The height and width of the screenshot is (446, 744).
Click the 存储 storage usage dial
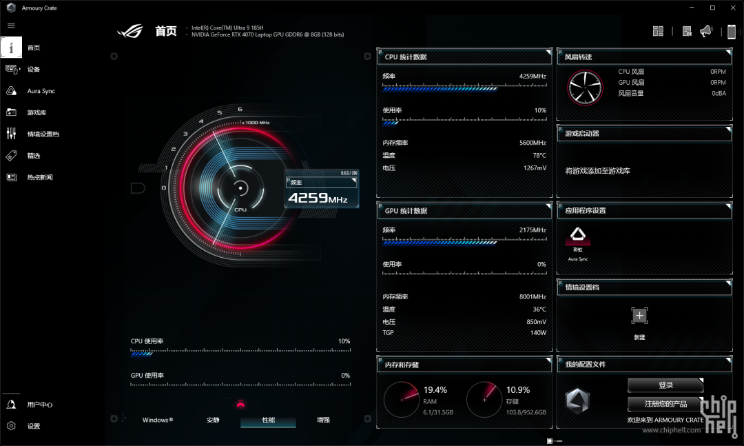click(x=484, y=399)
